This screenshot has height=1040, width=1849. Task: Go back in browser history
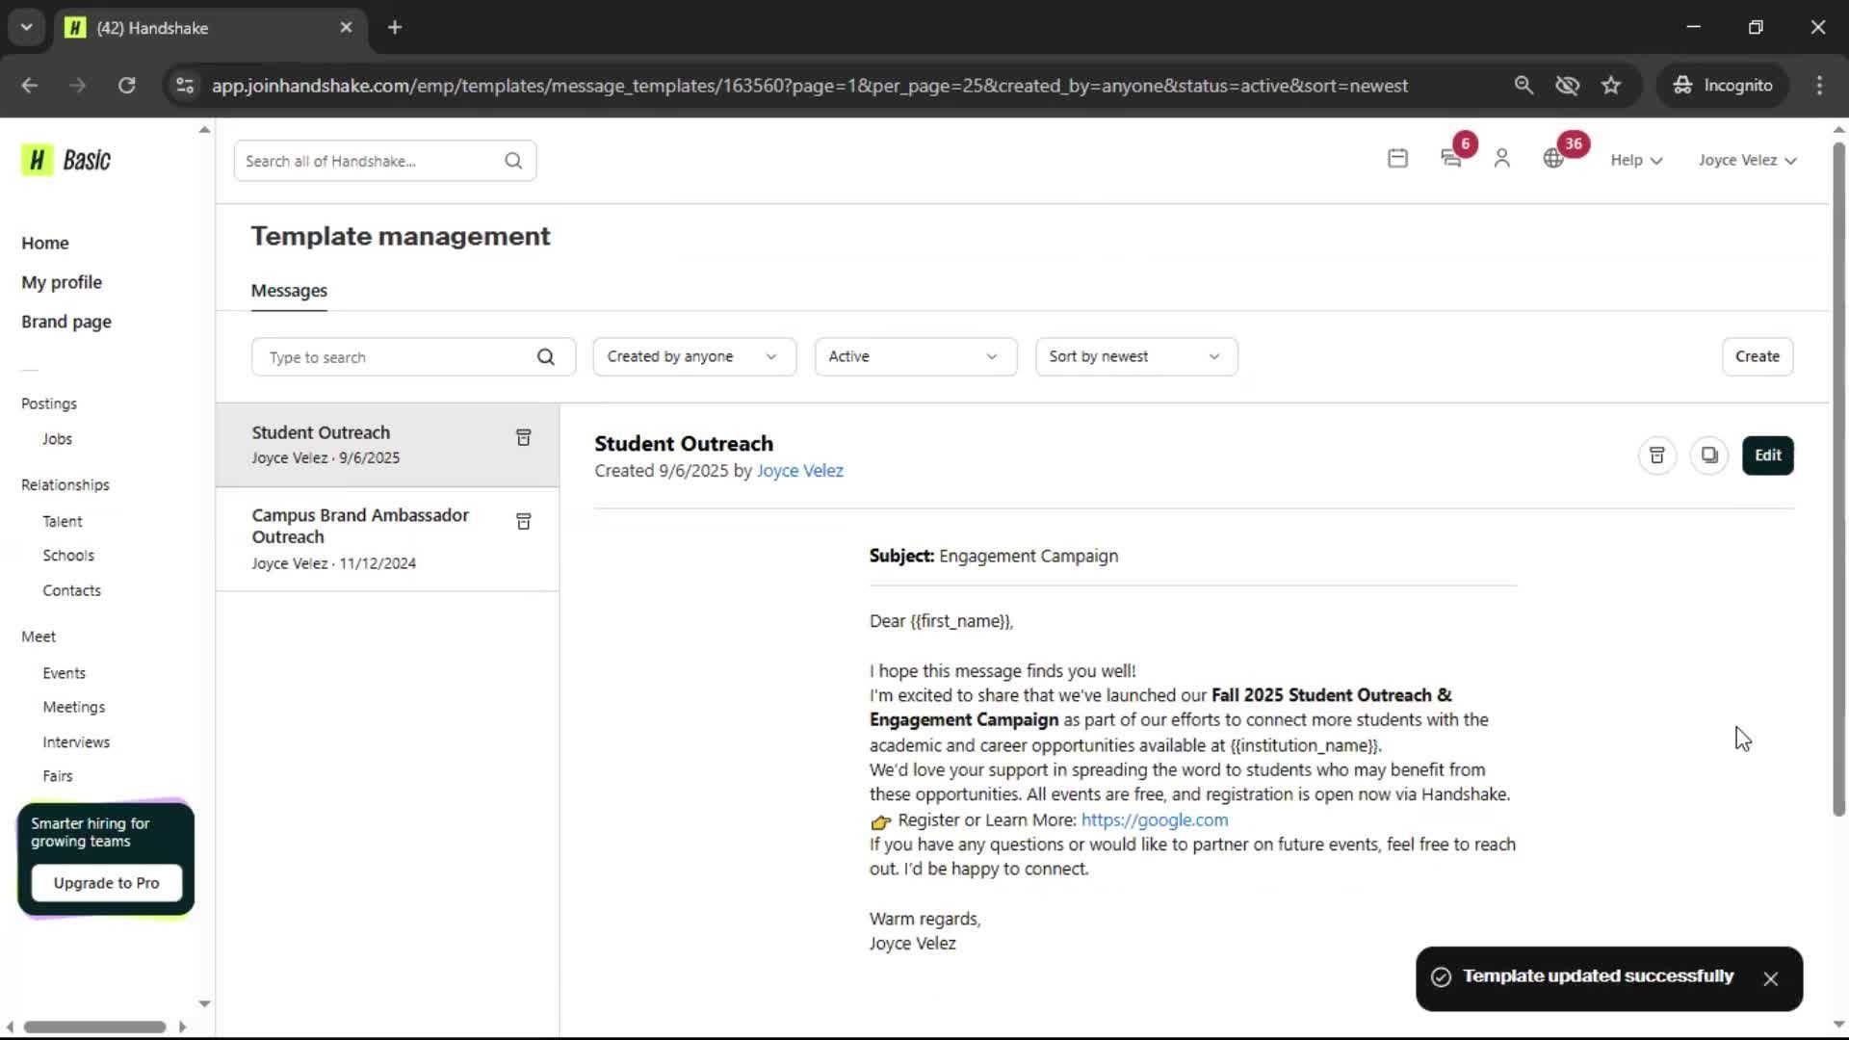29,85
